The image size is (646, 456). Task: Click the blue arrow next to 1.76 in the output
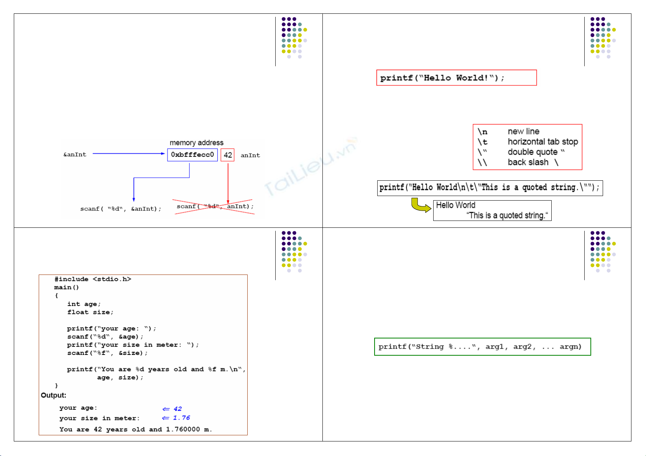pos(165,418)
